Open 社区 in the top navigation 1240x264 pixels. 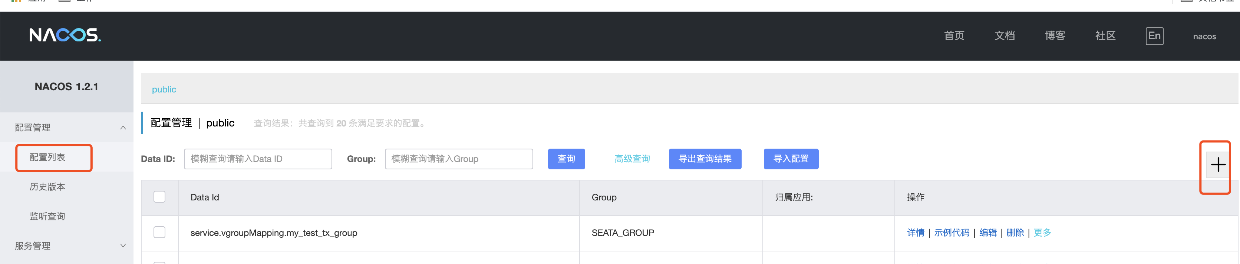point(1105,36)
